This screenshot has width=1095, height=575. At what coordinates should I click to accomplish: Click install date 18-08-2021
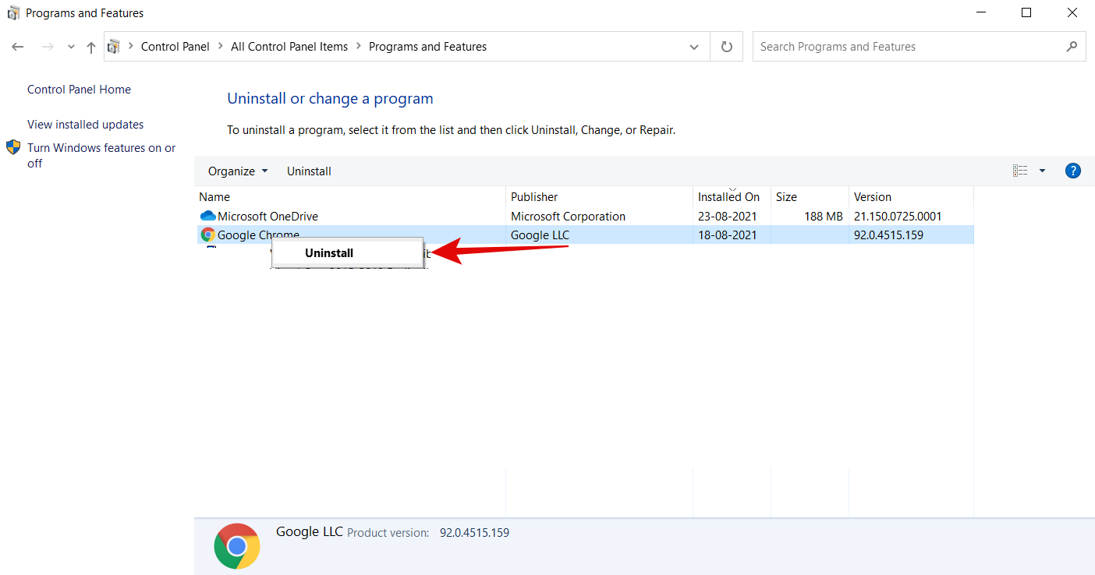(727, 235)
